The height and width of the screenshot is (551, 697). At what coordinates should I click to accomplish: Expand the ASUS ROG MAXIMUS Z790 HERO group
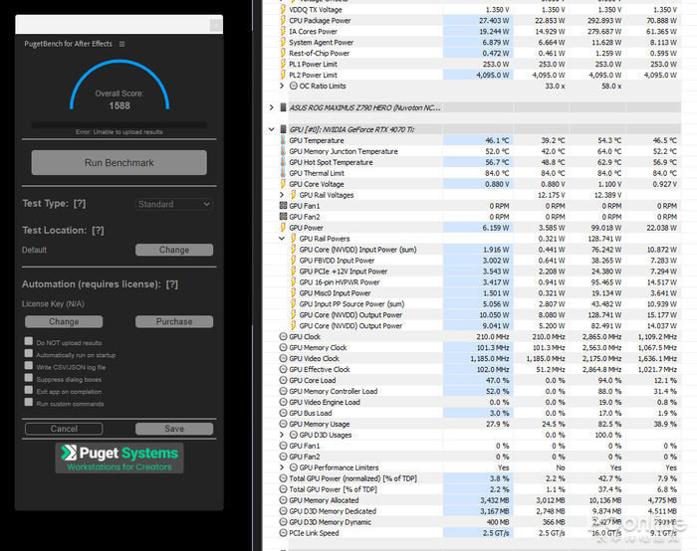pyautogui.click(x=271, y=107)
